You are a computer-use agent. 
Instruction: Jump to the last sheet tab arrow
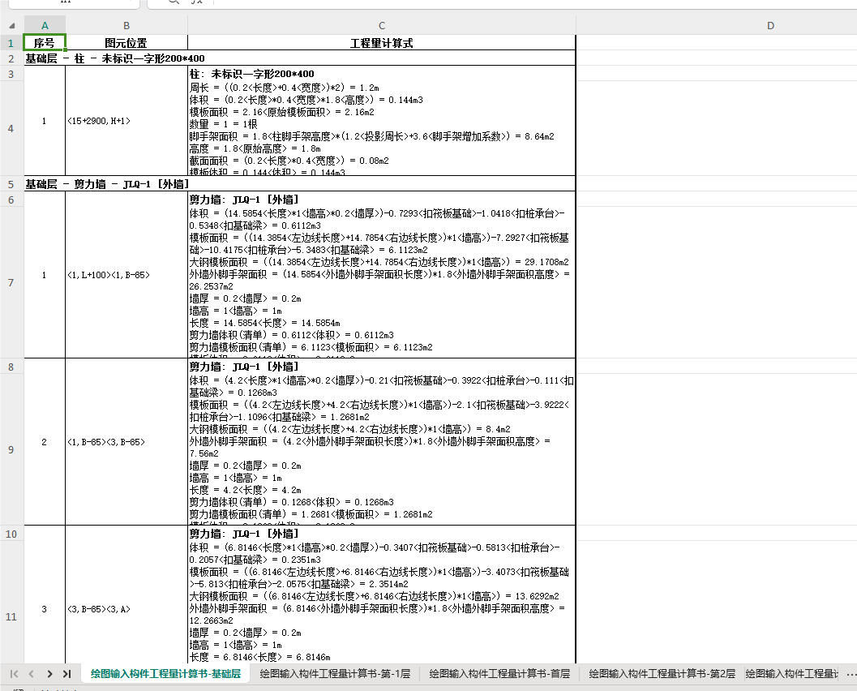click(67, 674)
